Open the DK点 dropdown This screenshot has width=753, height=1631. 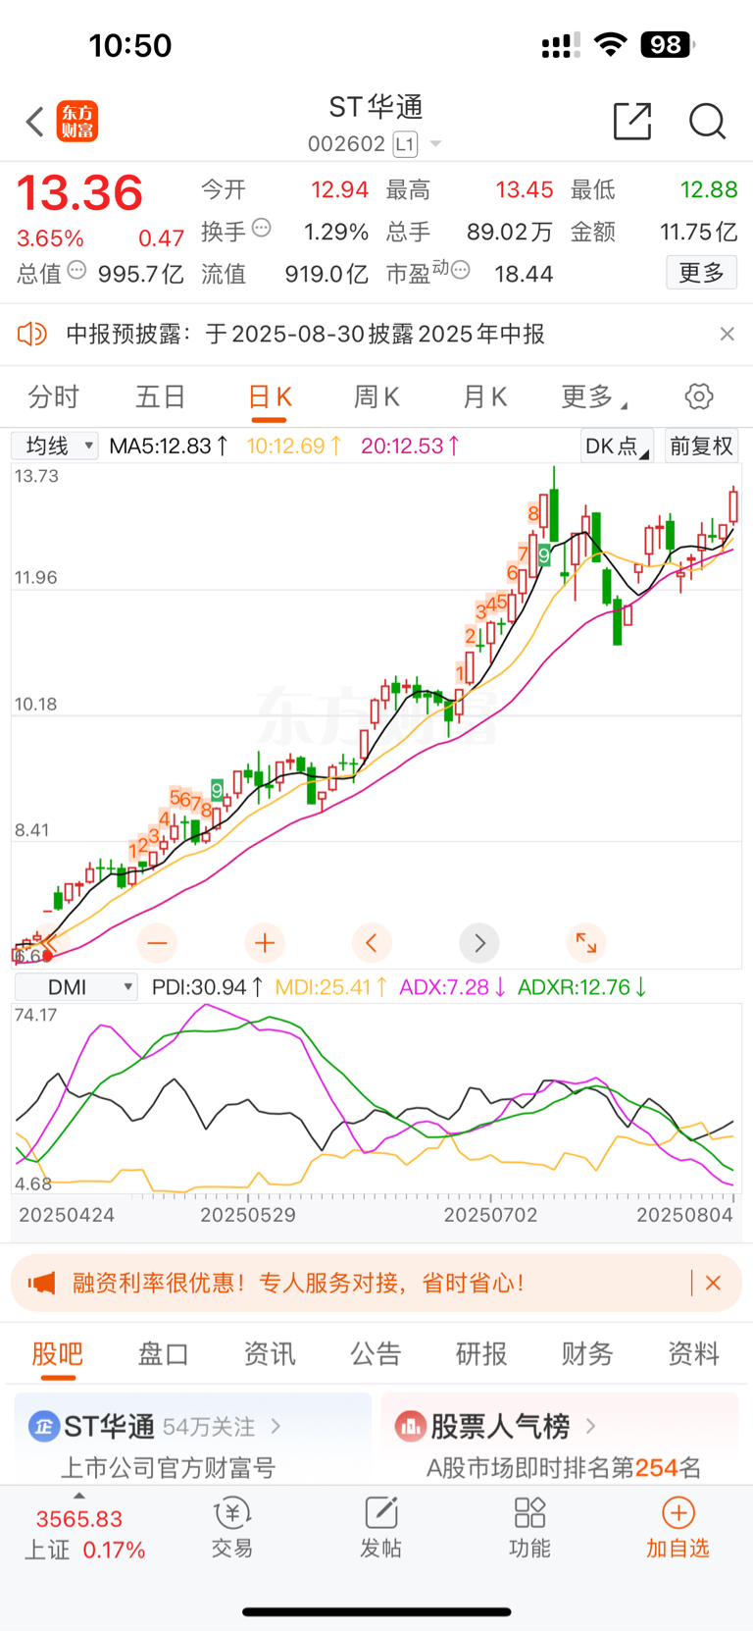tap(617, 447)
